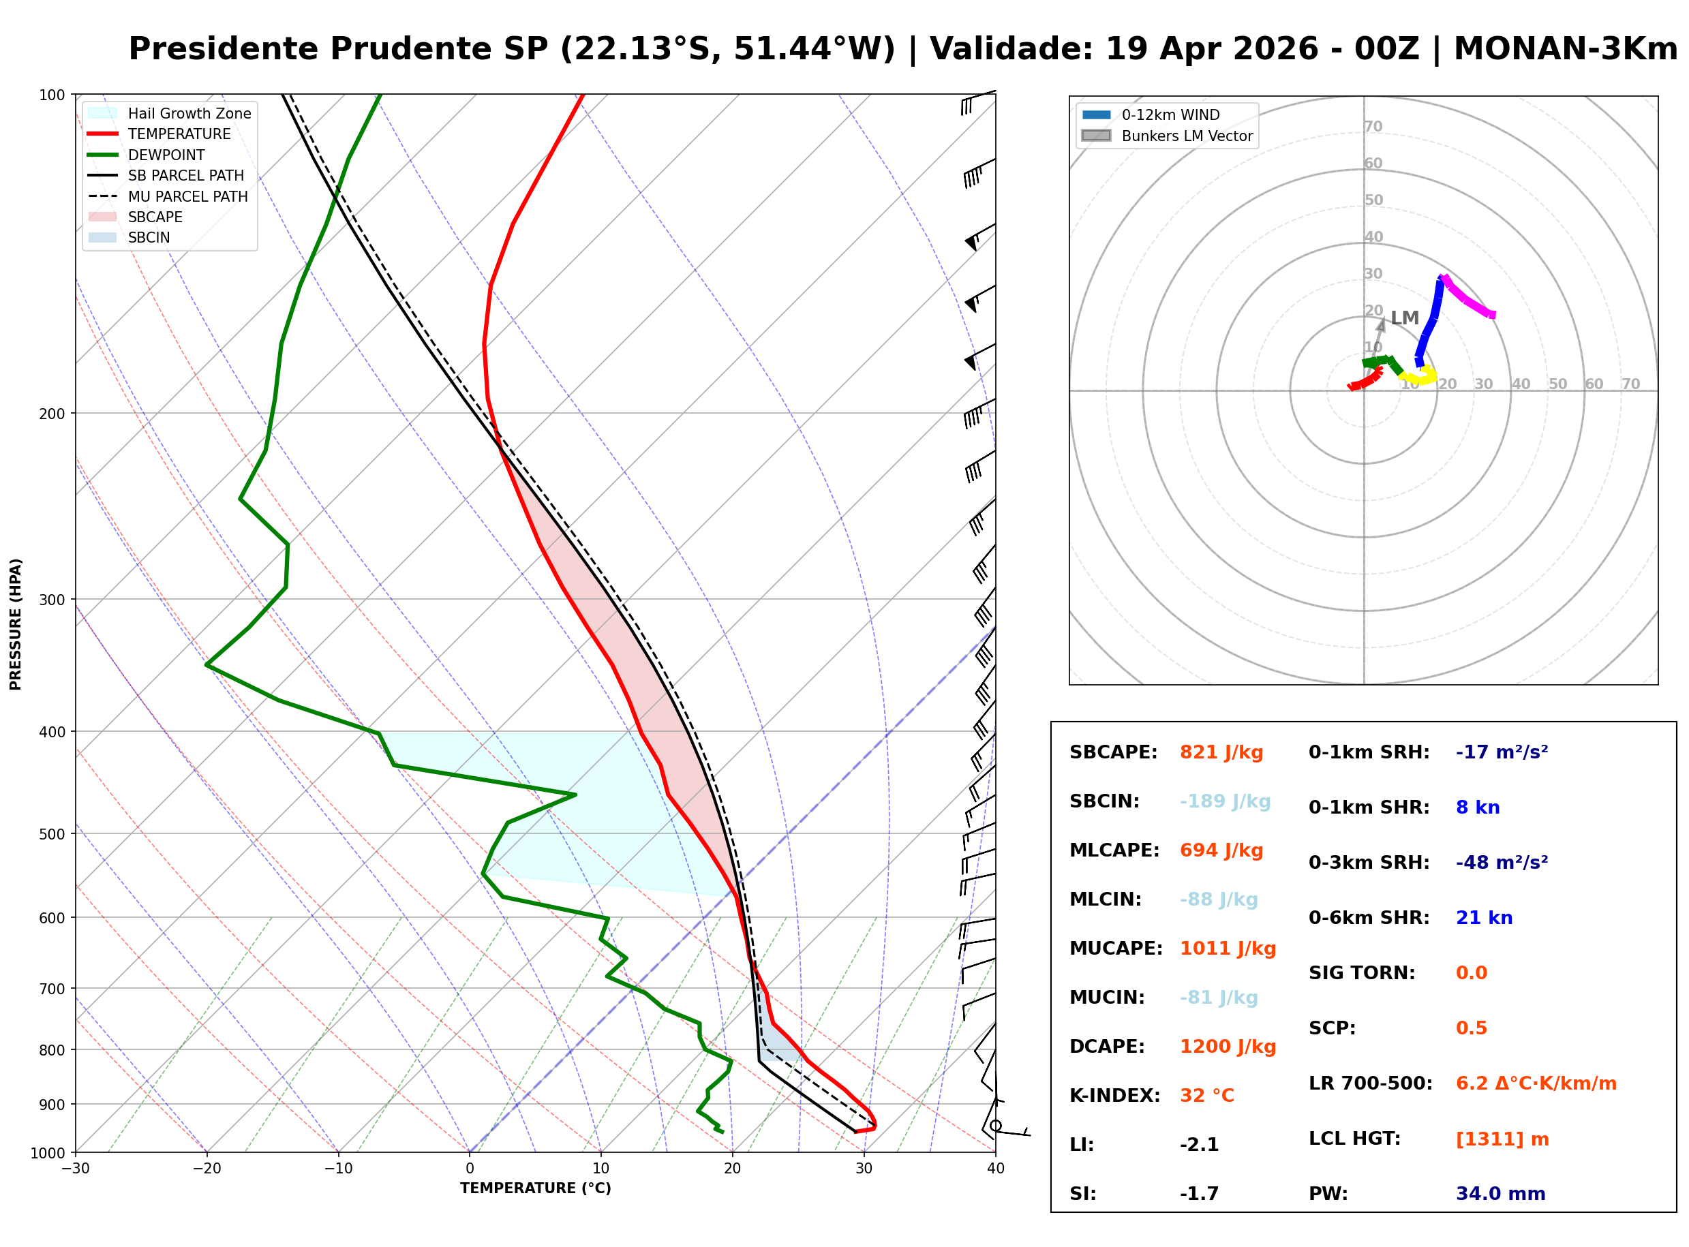Image resolution: width=1689 pixels, height=1247 pixels.
Task: Click the green DEWPOINT legend line
Action: tap(103, 155)
